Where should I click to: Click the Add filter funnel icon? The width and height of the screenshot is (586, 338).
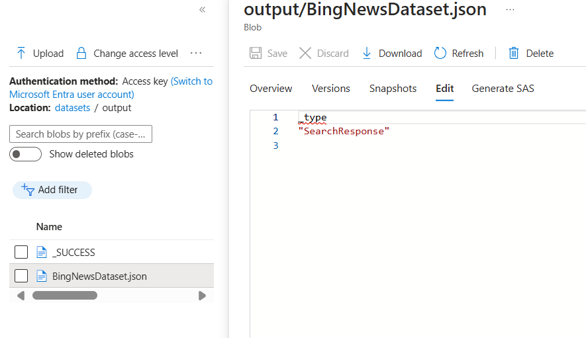[28, 190]
